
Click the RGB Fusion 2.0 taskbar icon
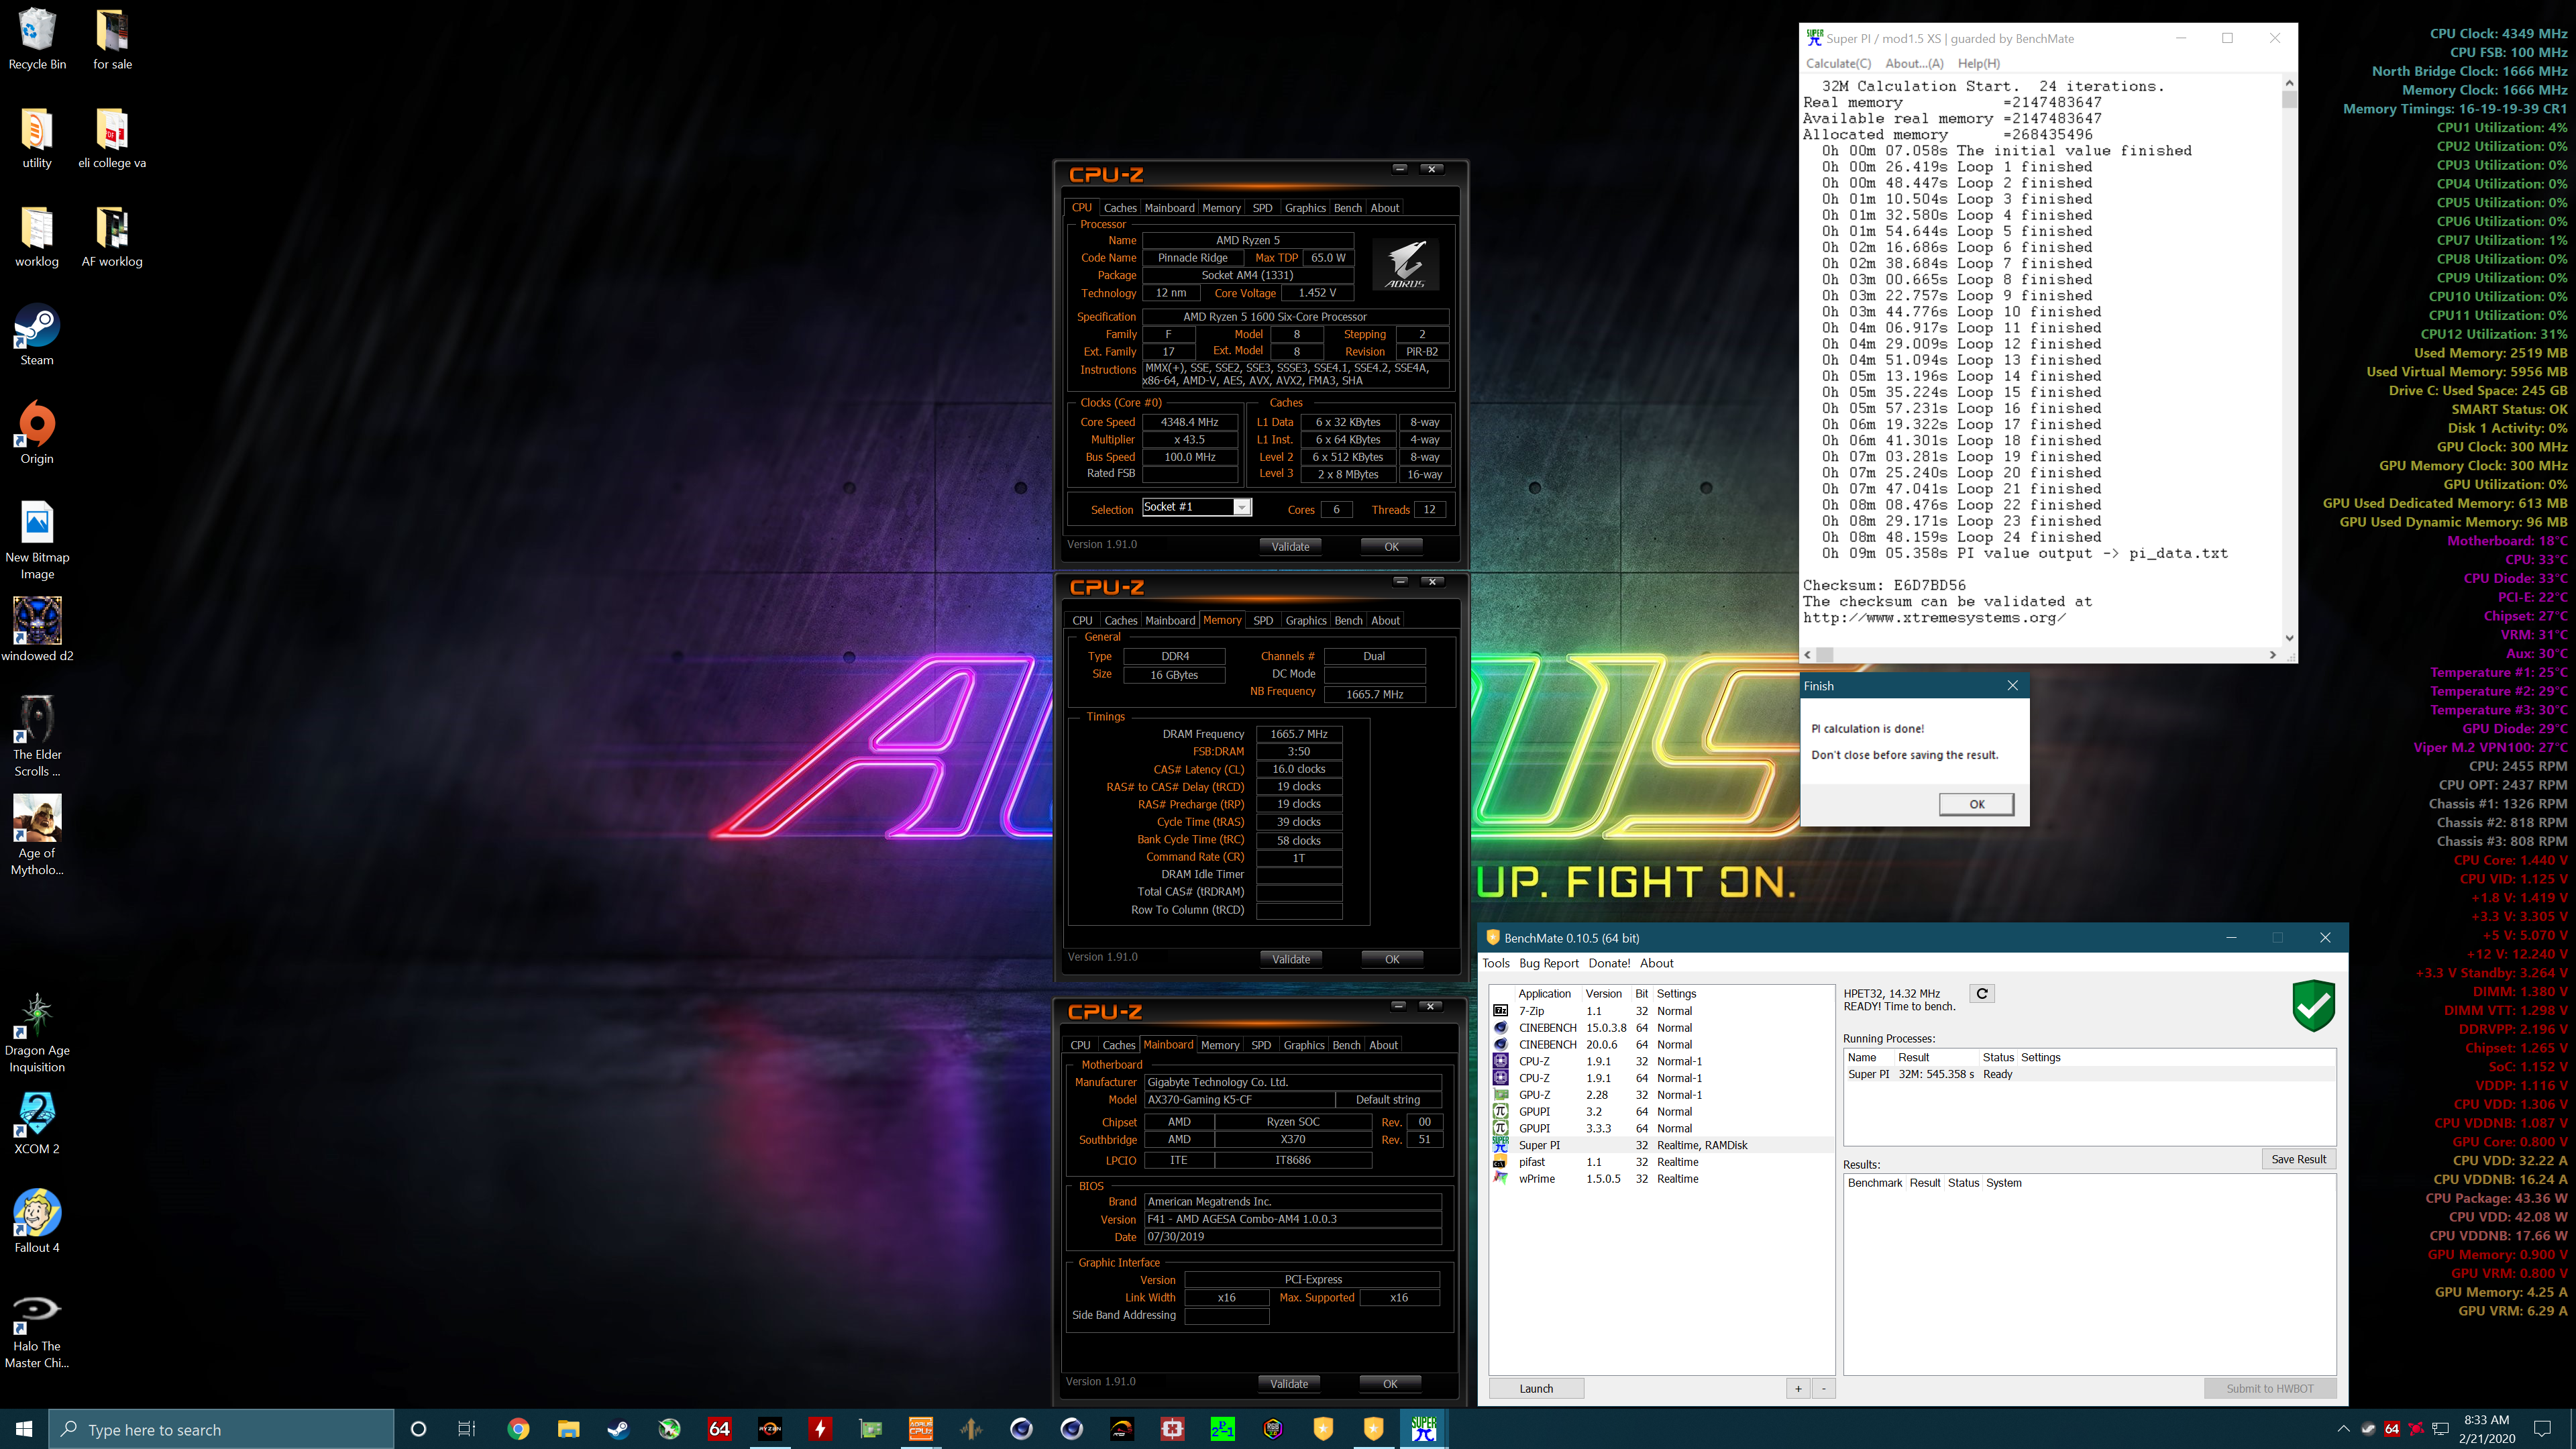coord(1273,1429)
